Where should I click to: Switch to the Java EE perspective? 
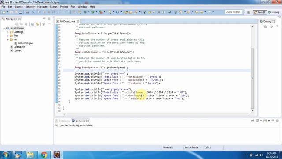click(x=260, y=12)
